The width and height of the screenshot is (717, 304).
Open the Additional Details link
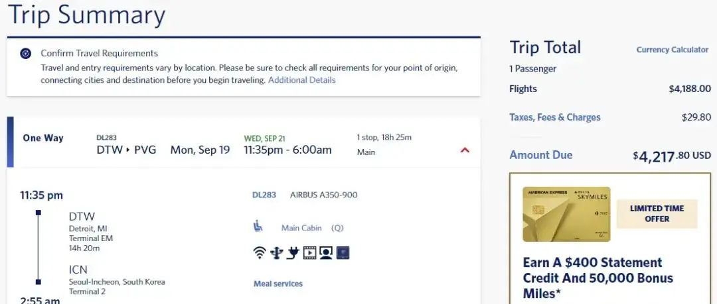coord(301,80)
